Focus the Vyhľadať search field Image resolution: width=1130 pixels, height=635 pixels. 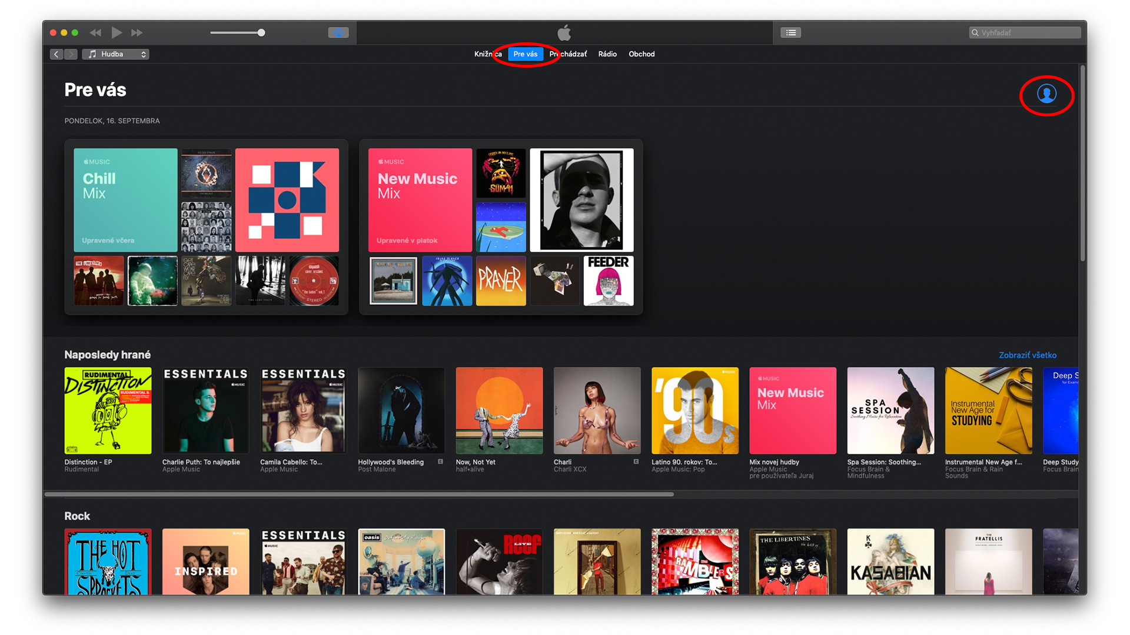[1025, 33]
